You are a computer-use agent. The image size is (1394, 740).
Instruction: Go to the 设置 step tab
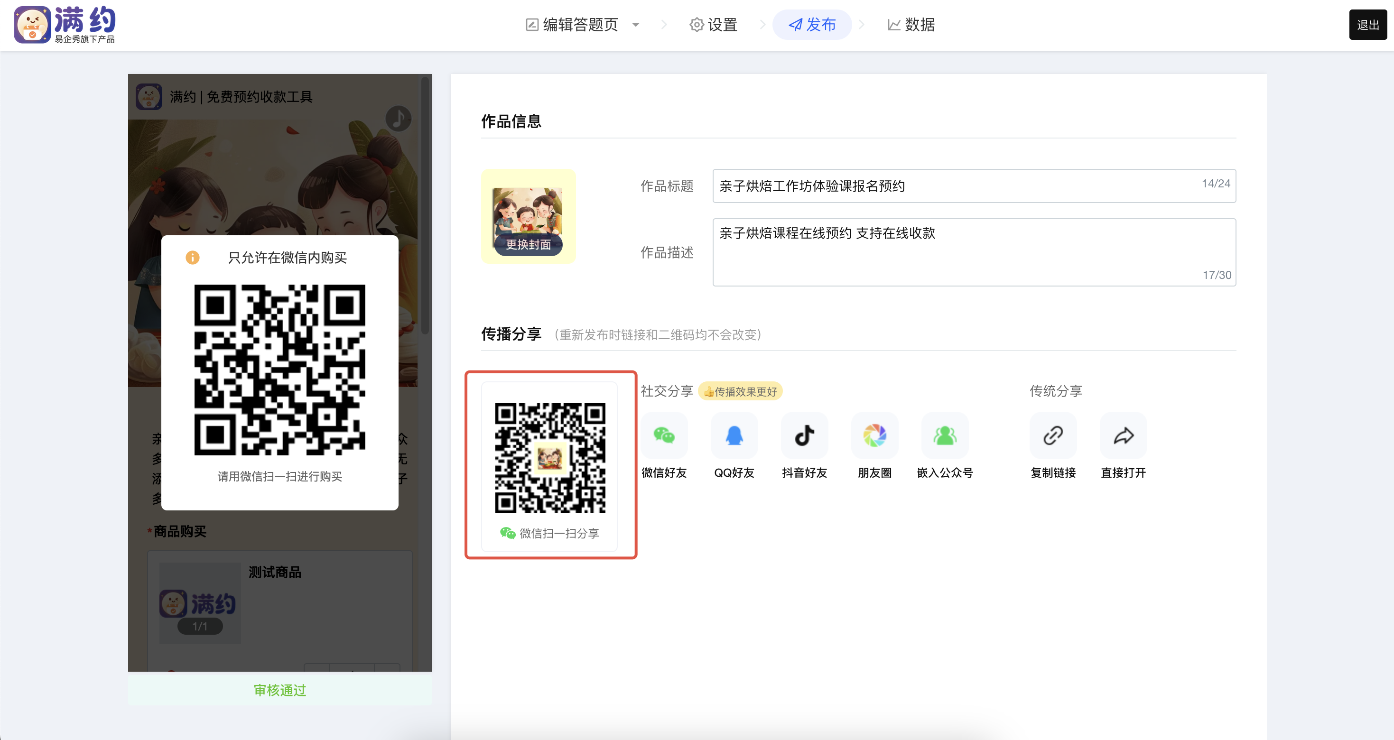click(714, 25)
